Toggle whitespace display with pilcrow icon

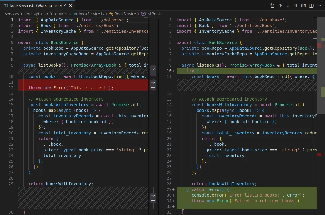tap(296, 6)
